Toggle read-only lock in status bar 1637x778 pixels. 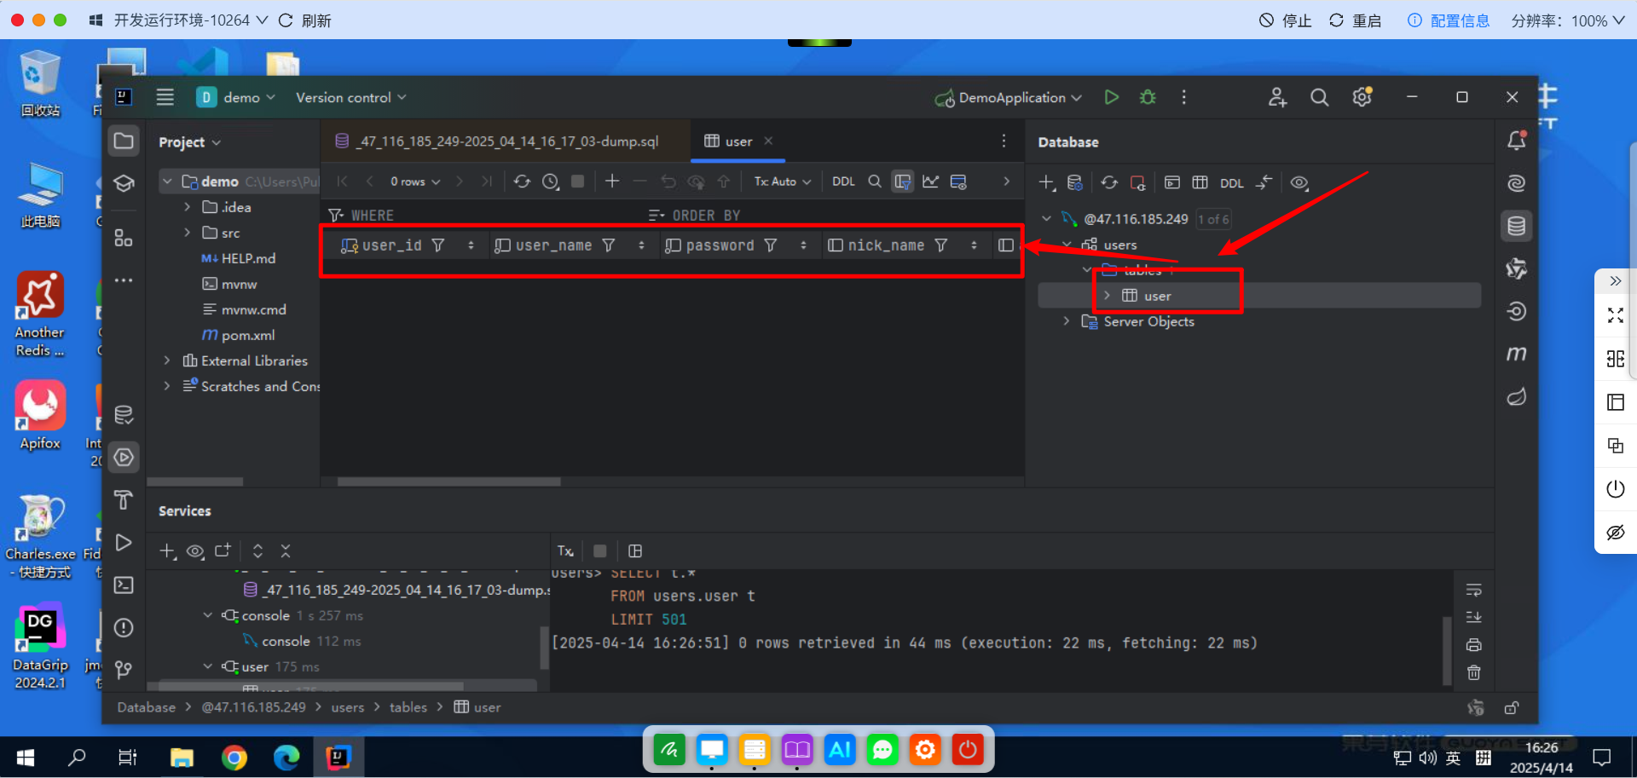(1512, 707)
